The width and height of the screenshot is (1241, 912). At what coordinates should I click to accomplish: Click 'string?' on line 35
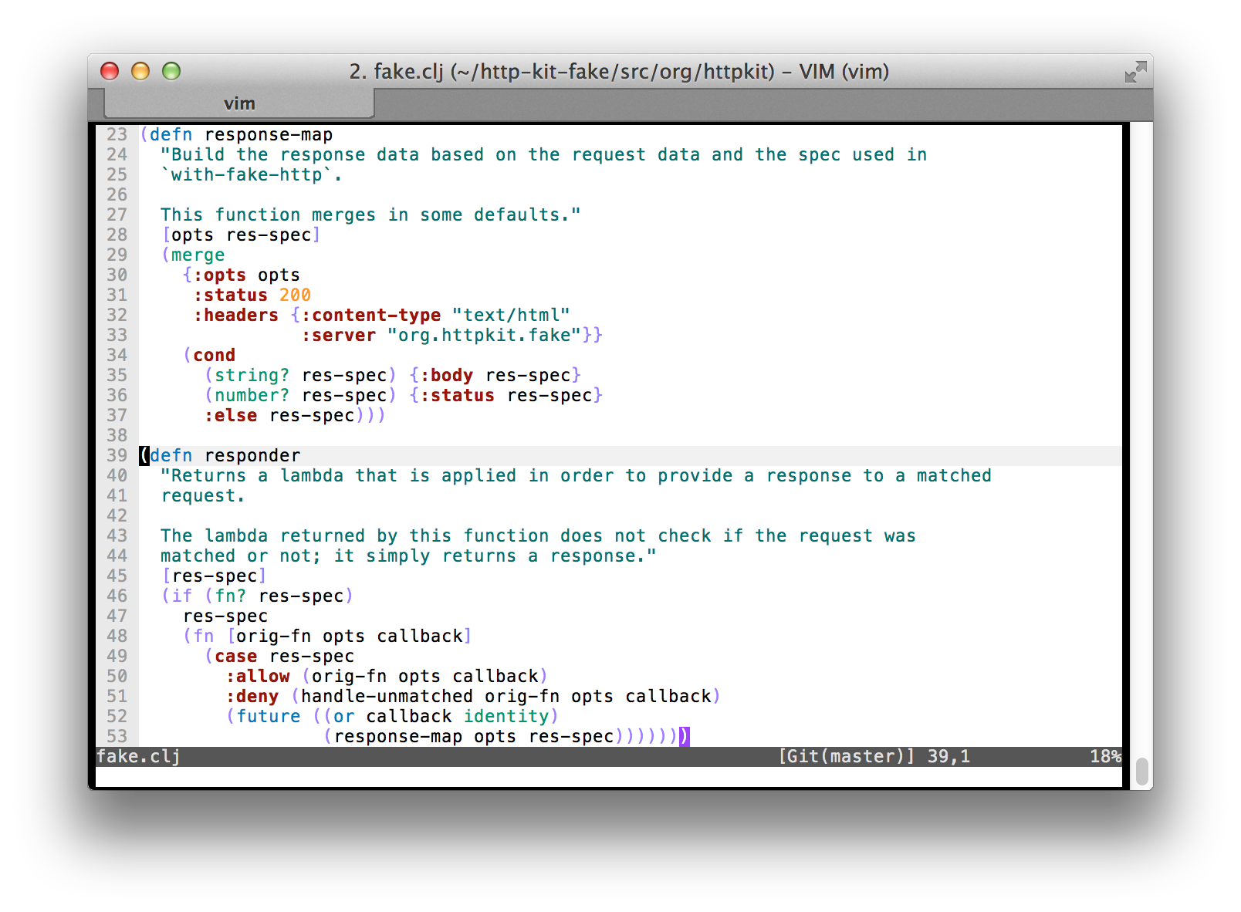252,375
